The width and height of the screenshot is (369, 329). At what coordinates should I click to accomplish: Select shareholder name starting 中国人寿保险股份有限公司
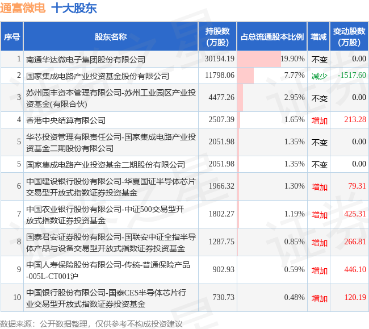tap(108, 270)
